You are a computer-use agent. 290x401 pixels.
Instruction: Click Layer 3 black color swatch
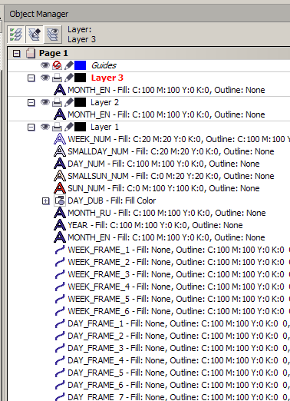[x=80, y=78]
